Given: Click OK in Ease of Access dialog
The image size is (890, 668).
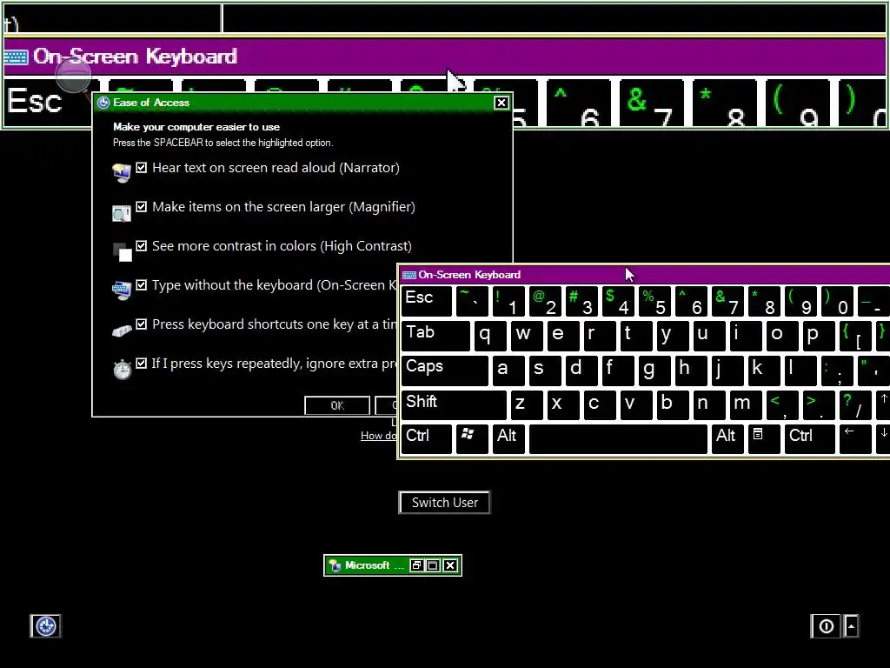Looking at the screenshot, I should (337, 405).
